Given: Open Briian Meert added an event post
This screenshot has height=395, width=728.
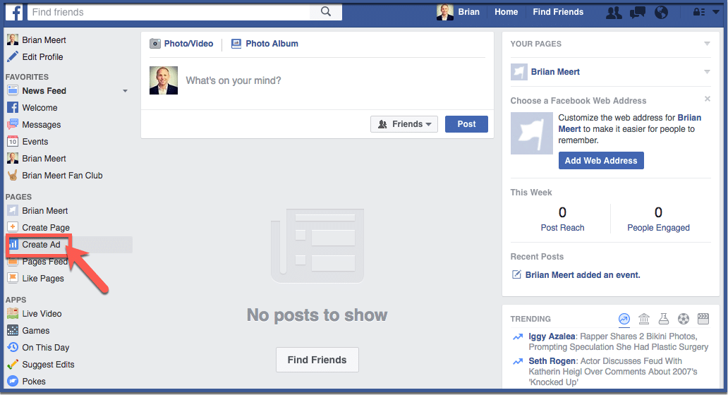Looking at the screenshot, I should click(582, 275).
